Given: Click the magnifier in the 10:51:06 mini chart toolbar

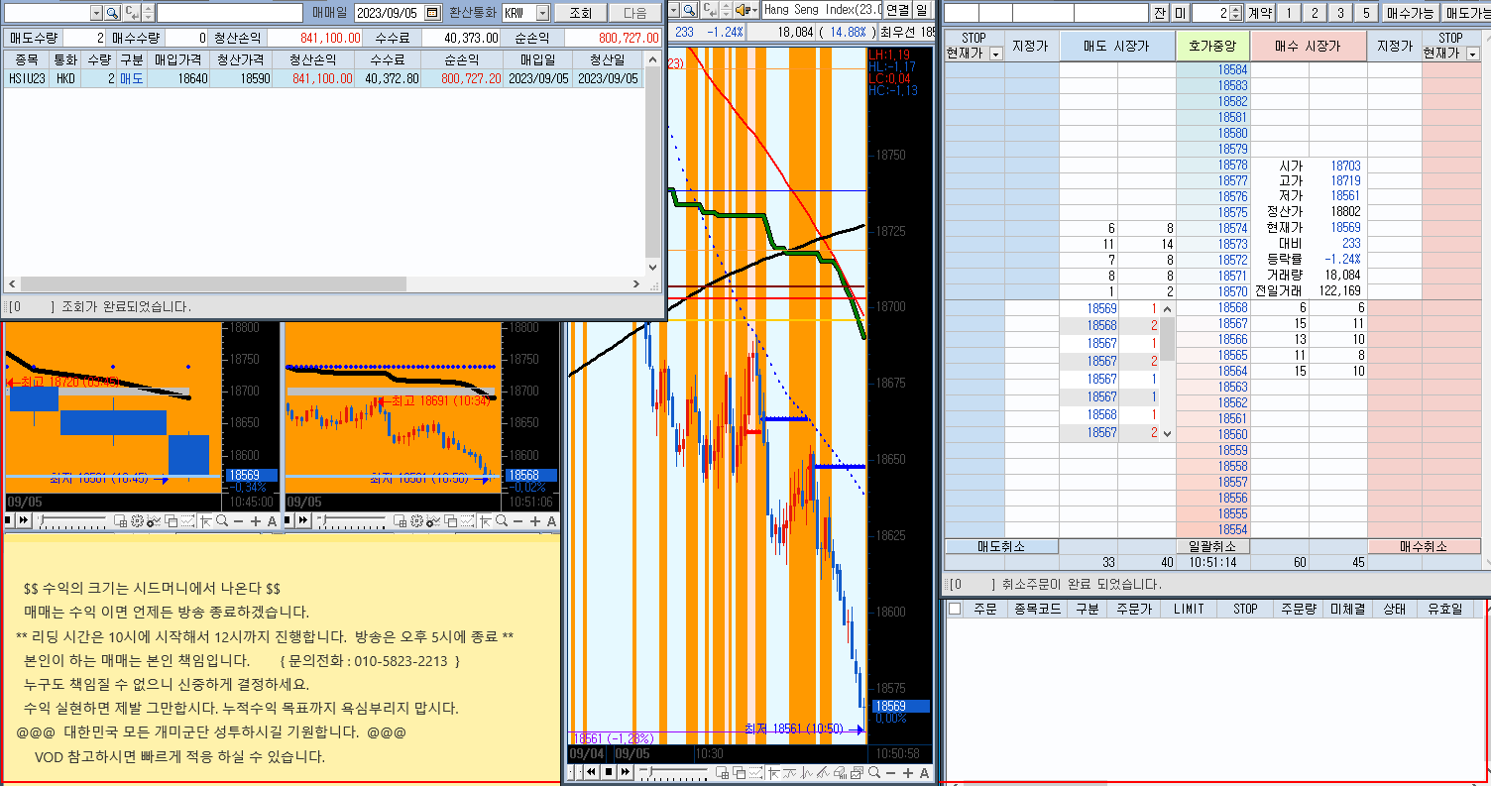Looking at the screenshot, I should pos(502,521).
